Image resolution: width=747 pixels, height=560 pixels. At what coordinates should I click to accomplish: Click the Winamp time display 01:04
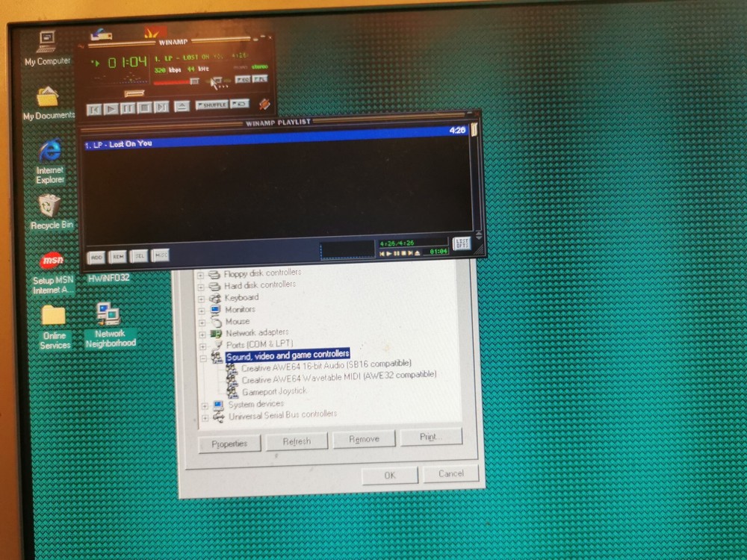coord(127,63)
